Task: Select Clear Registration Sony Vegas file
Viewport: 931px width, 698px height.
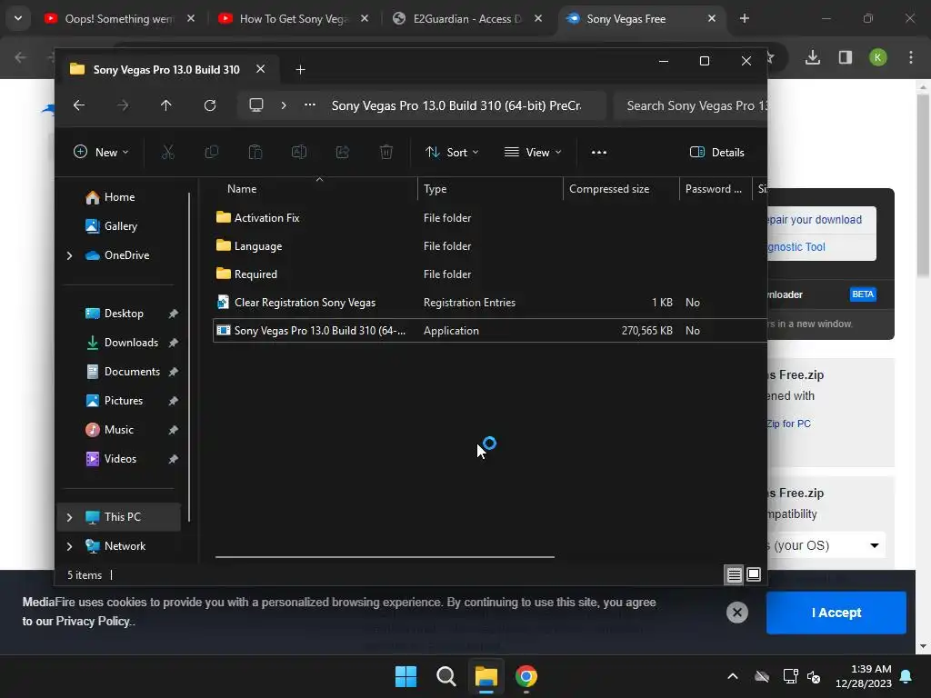Action: pyautogui.click(x=305, y=303)
